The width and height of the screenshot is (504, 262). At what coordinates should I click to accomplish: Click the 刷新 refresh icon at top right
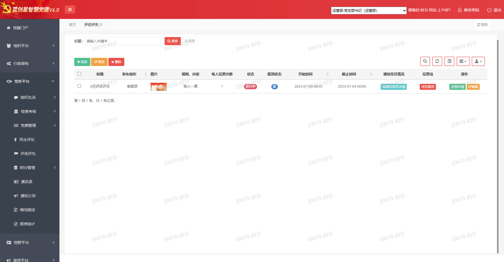(478, 25)
